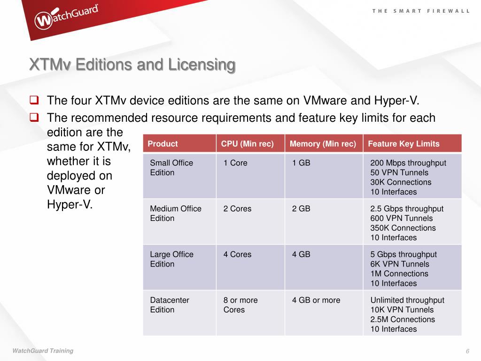Image resolution: width=481 pixels, height=361 pixels.
Task: Click the 'Memory (Min rec)' column header
Action: 324,143
